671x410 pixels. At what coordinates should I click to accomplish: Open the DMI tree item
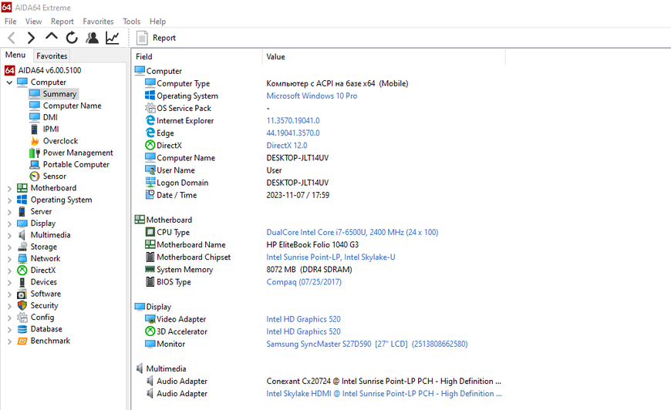tap(50, 117)
